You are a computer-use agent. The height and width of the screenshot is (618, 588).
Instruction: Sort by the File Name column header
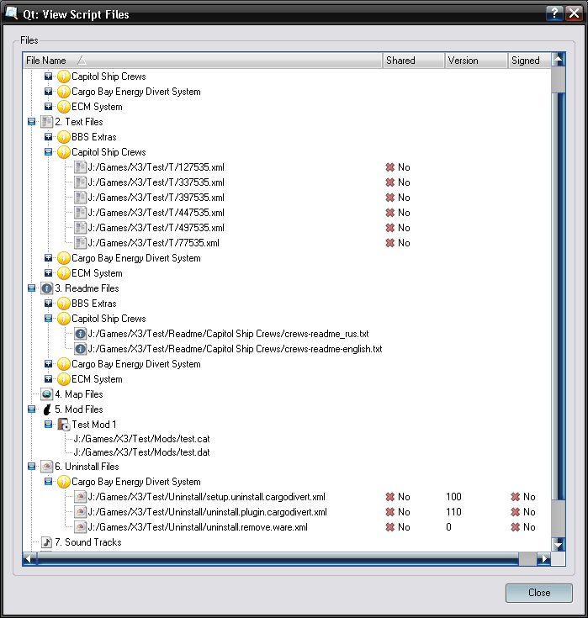203,61
